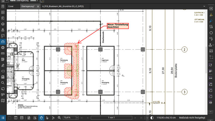Toggle the Markups list panel
Screen dimensions: 215x121
[3, 118]
